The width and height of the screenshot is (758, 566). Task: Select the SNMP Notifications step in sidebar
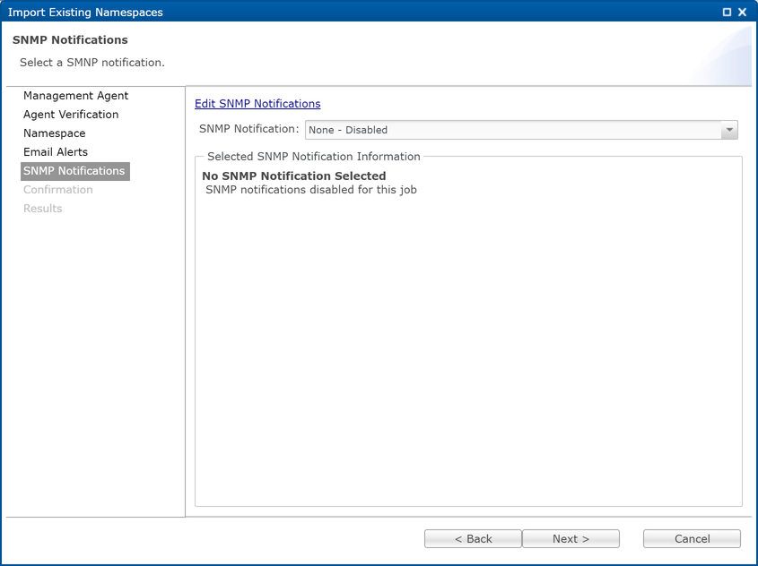[75, 171]
